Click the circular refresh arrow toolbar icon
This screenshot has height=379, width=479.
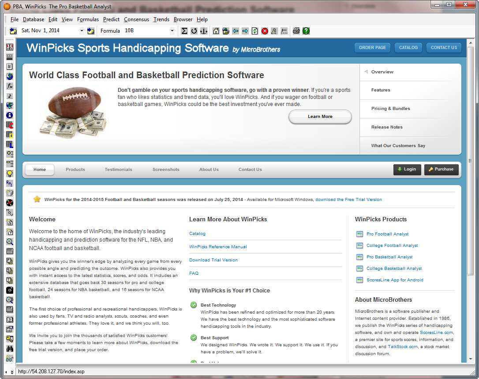pos(194,31)
